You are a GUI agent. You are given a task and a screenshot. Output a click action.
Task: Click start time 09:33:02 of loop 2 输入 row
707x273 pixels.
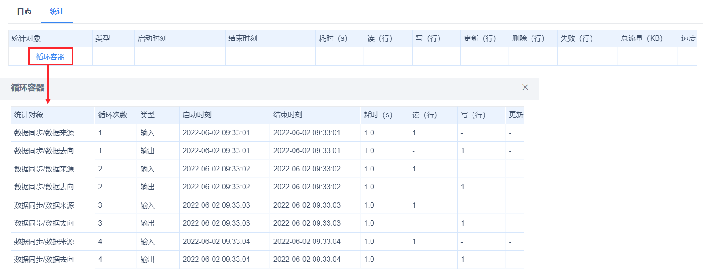[x=216, y=169]
